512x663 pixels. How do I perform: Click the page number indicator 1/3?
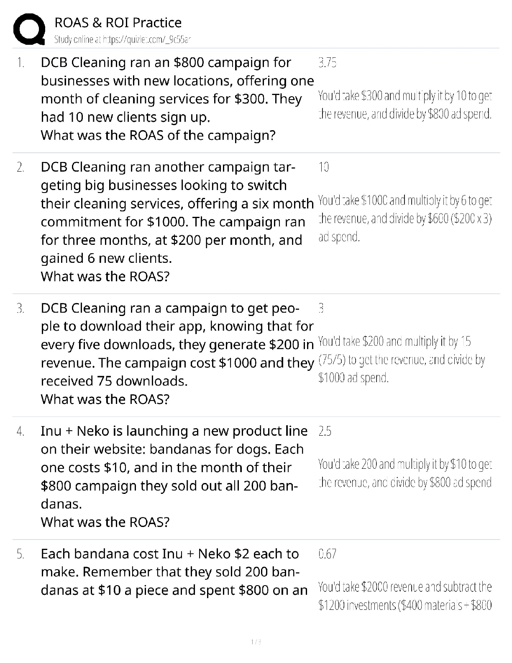tap(256, 642)
